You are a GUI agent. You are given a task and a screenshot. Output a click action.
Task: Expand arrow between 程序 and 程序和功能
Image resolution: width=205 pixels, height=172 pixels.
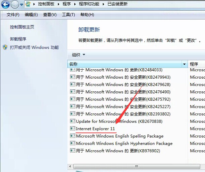[x=75, y=4]
